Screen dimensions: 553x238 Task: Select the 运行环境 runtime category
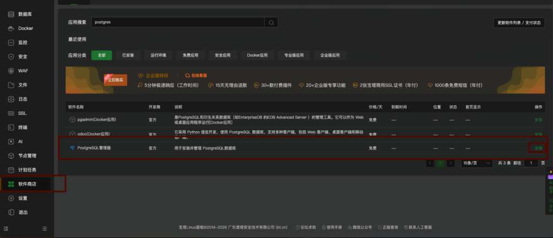tap(158, 56)
